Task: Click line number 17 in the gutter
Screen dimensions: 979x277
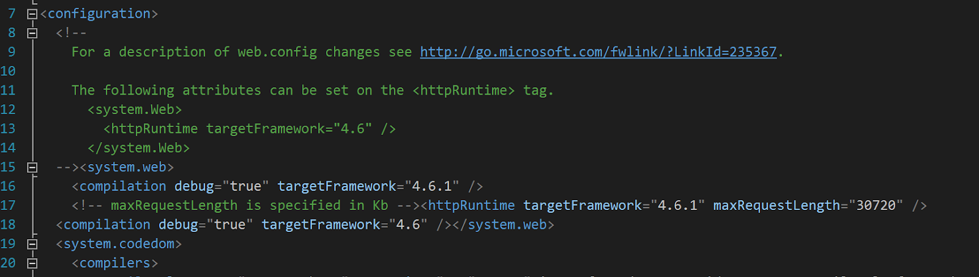Action: coord(8,206)
